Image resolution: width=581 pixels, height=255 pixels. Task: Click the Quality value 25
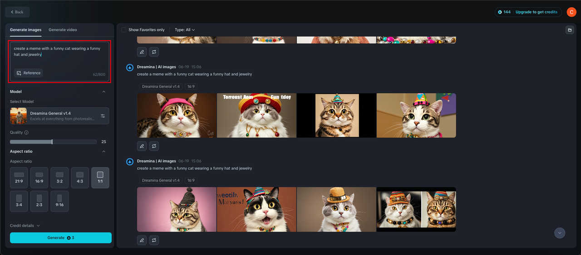[103, 142]
